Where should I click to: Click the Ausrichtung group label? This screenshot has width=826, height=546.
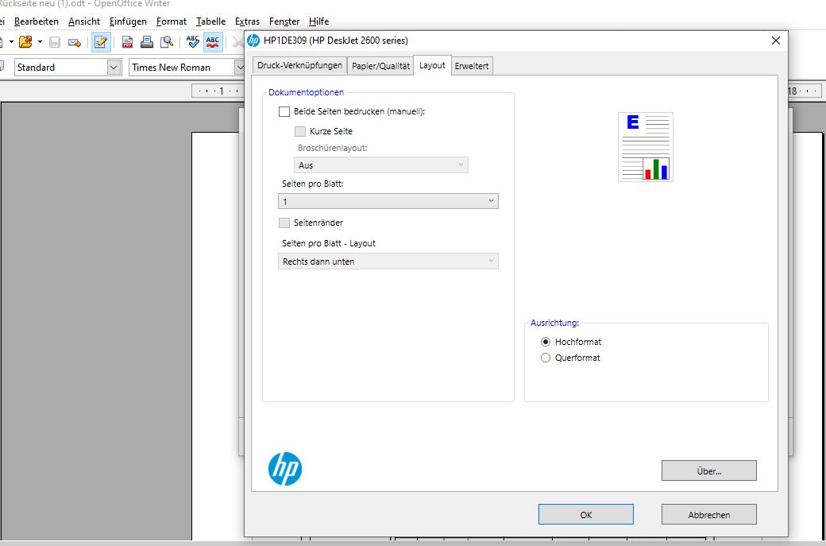554,323
